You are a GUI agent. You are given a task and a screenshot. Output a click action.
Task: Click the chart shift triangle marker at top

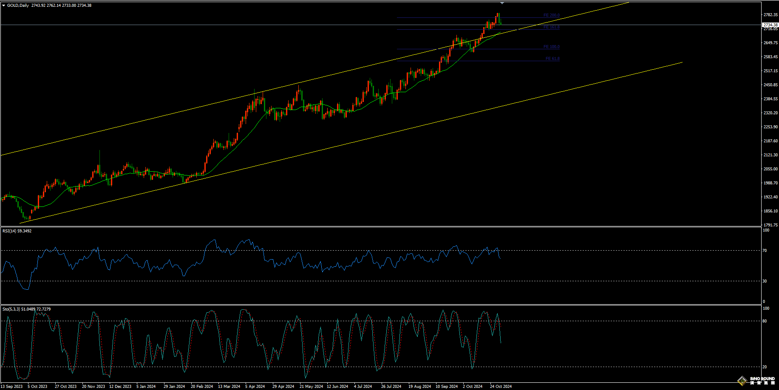coord(502,3)
